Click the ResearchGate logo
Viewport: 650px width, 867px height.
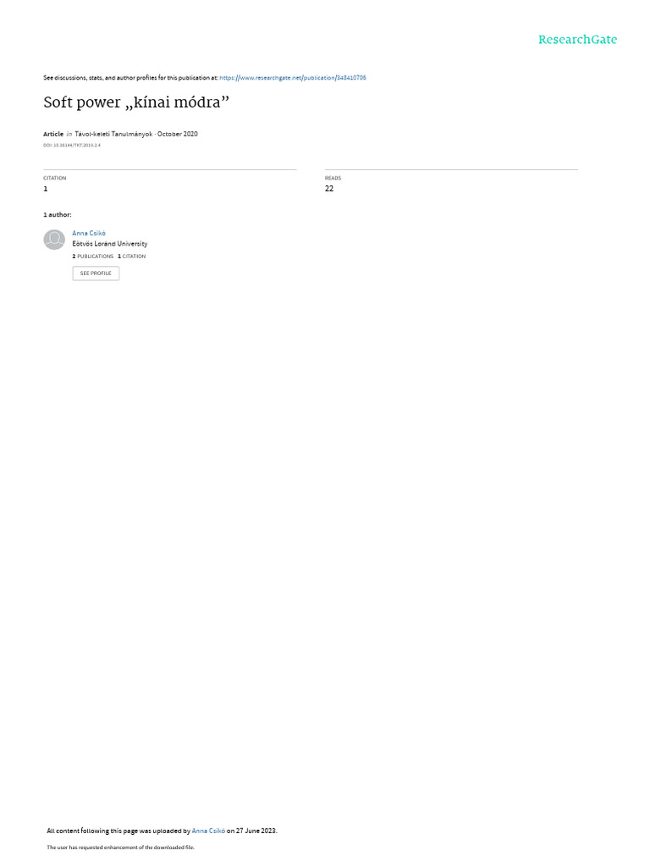tap(577, 39)
